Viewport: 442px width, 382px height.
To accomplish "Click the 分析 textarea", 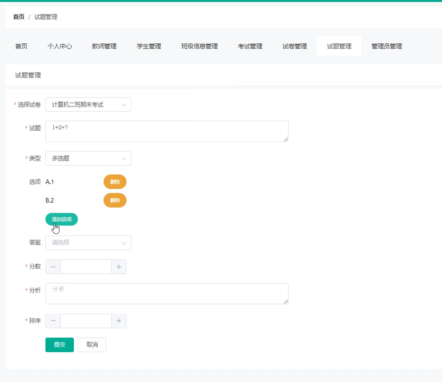I will 167,294.
